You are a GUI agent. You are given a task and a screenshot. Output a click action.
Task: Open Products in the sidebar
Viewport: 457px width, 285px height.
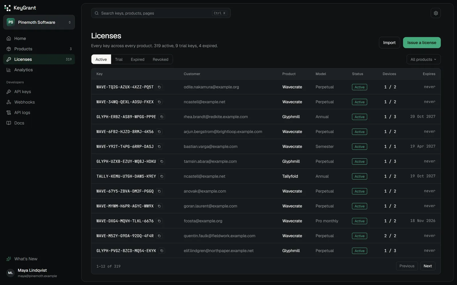tap(39, 49)
